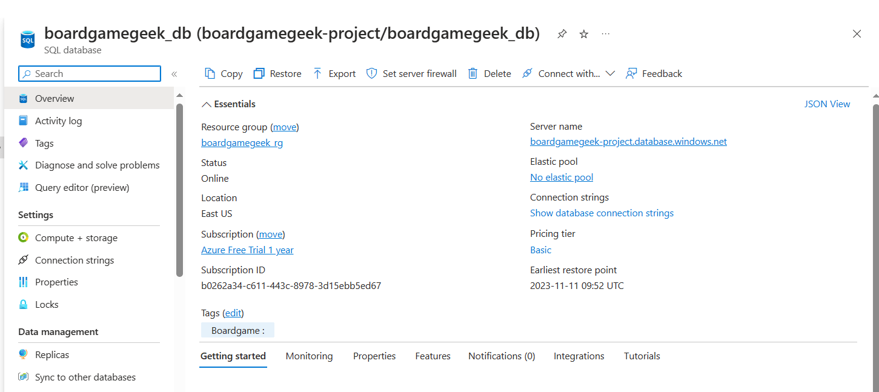Click edit link next to Tags
Image resolution: width=879 pixels, height=392 pixels.
click(233, 313)
